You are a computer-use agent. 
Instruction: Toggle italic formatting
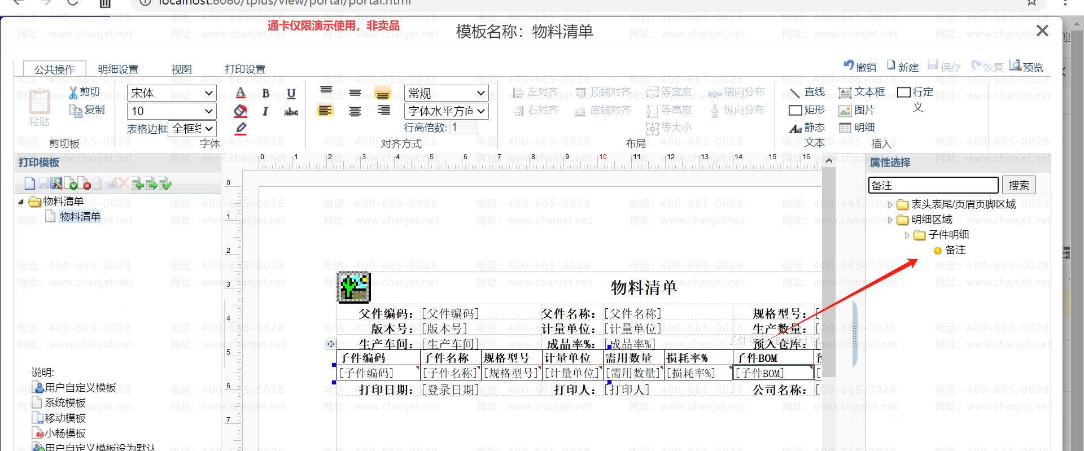(265, 112)
